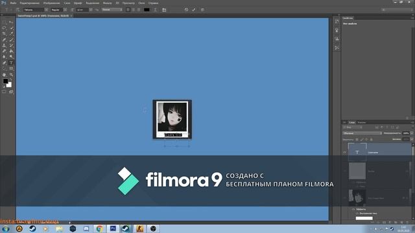Image resolution: width=415 pixels, height=233 pixels.
Task: Open the Редактирование menu
Action: pos(30,3)
